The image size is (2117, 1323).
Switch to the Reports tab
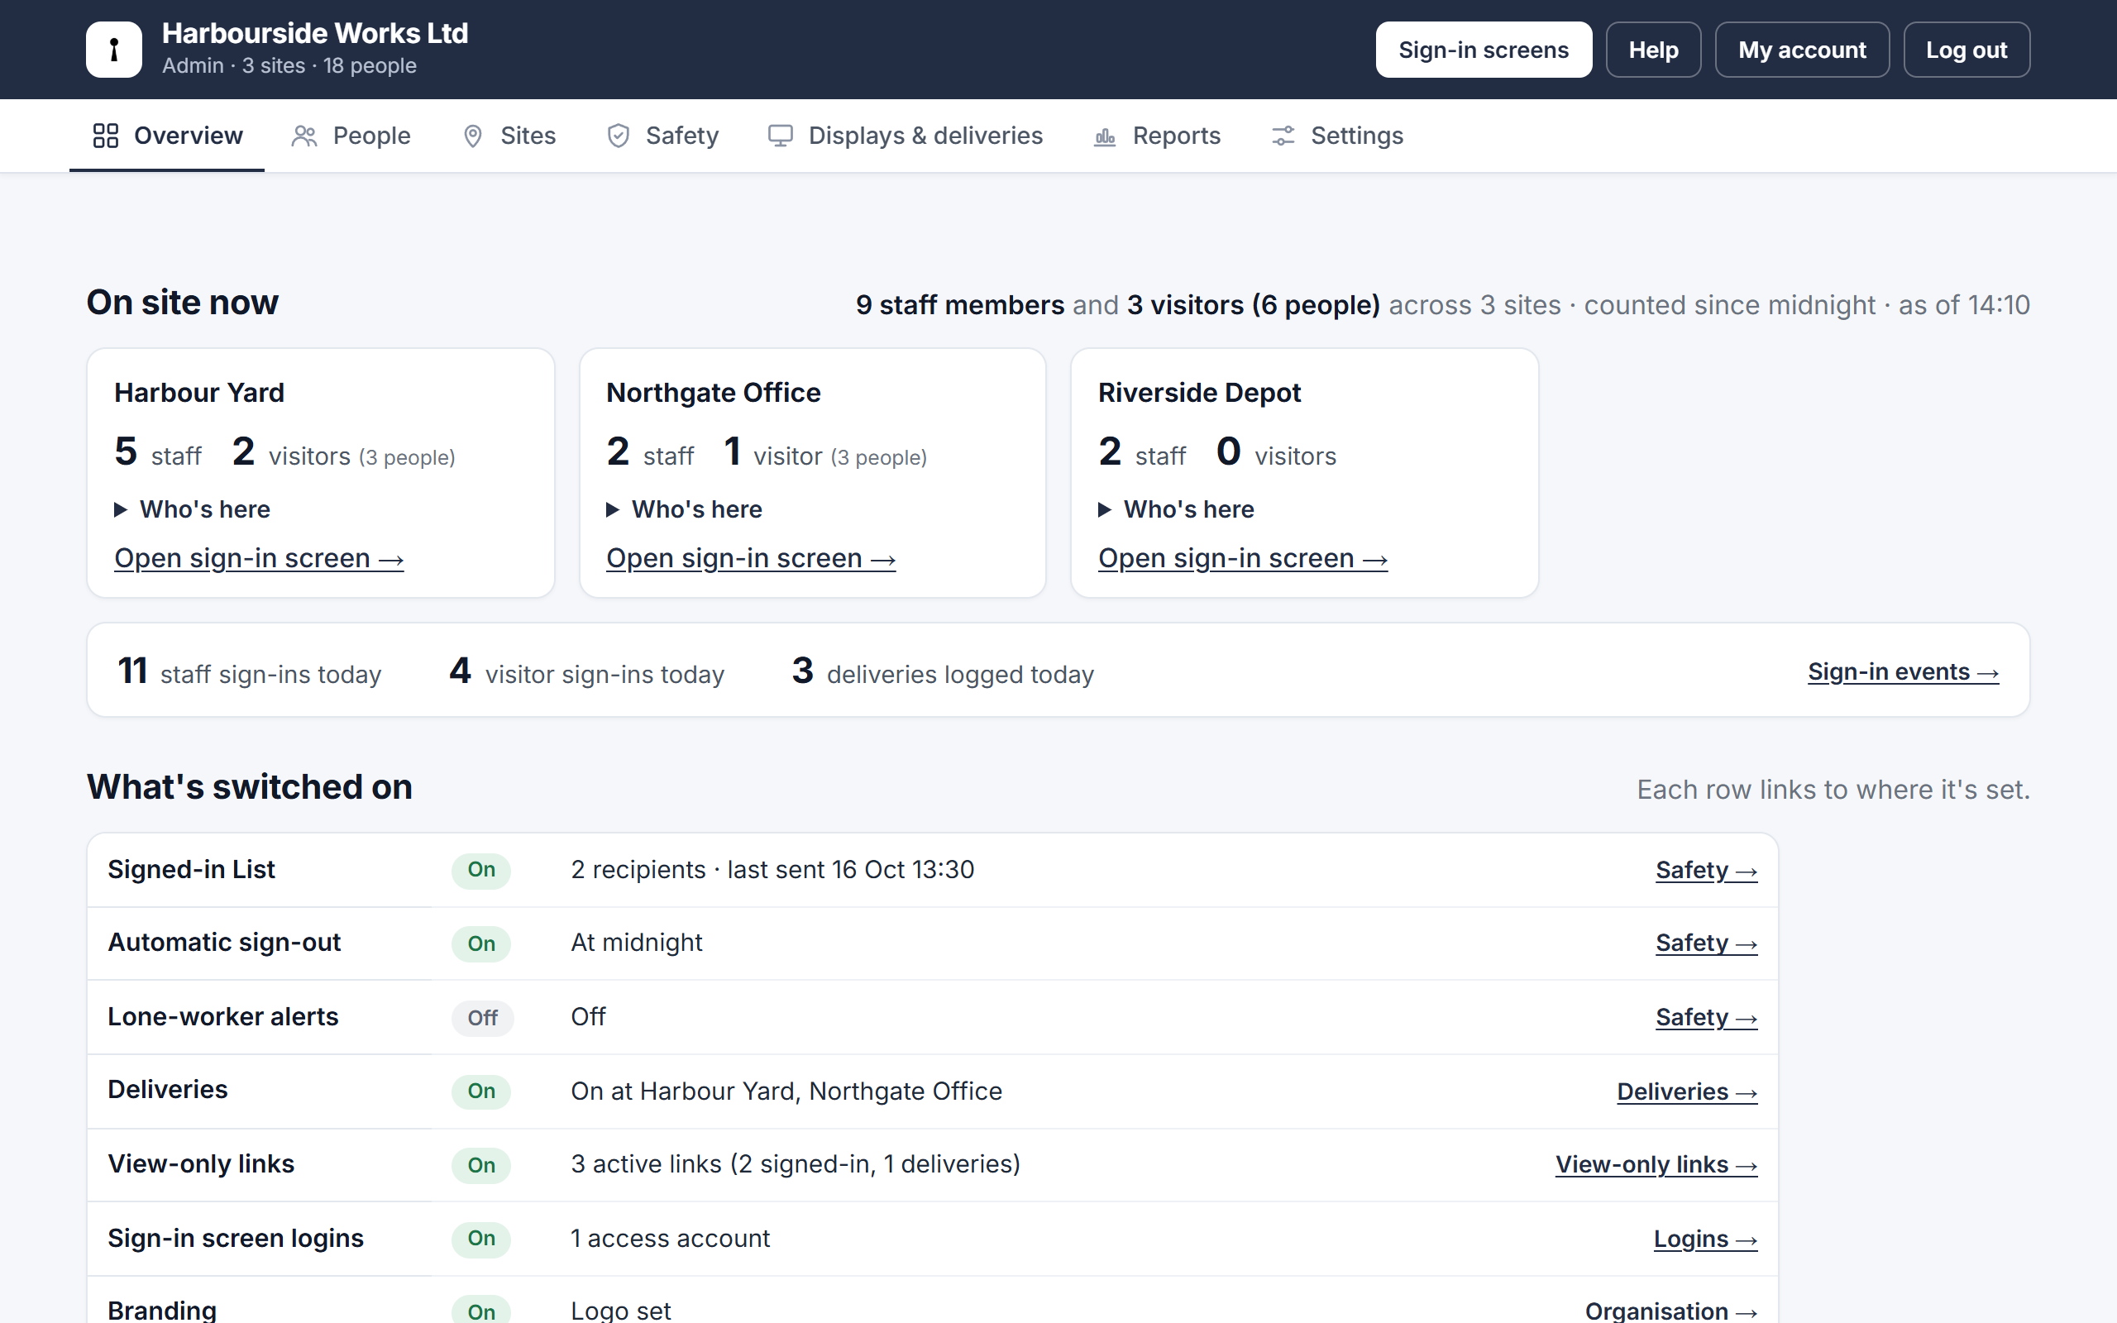pos(1156,136)
